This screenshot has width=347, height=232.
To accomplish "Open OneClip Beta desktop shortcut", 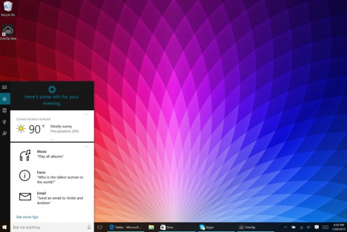I will [8, 33].
